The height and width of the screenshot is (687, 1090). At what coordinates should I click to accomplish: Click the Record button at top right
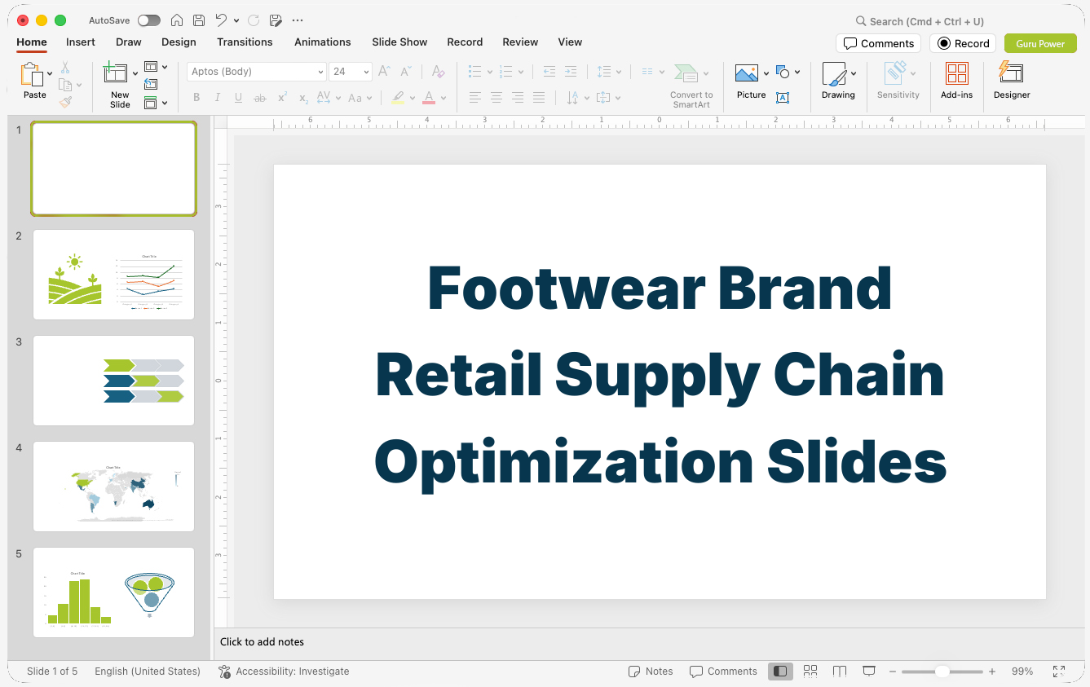coord(963,43)
